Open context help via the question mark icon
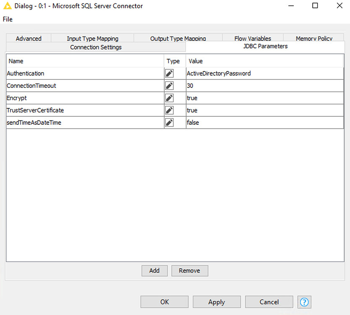 point(304,302)
